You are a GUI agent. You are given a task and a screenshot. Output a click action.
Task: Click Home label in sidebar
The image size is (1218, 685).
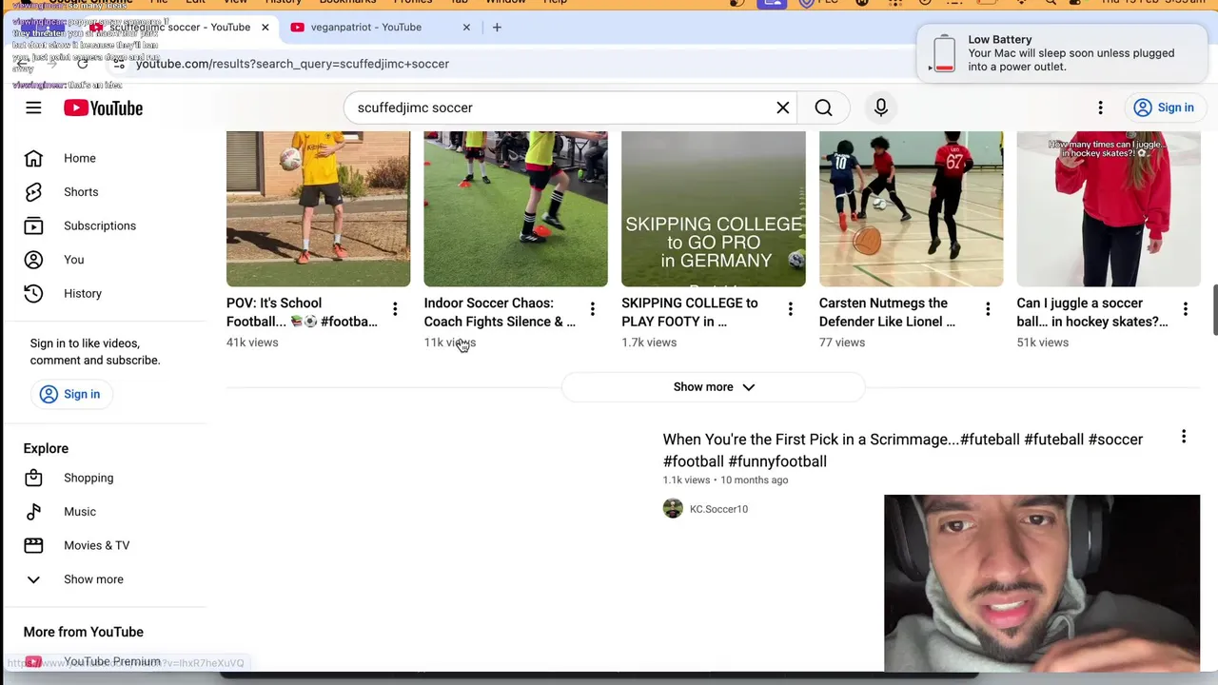point(80,158)
